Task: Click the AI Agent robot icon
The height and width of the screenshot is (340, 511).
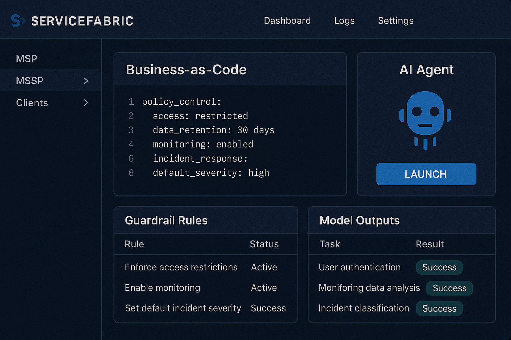Action: pyautogui.click(x=425, y=120)
